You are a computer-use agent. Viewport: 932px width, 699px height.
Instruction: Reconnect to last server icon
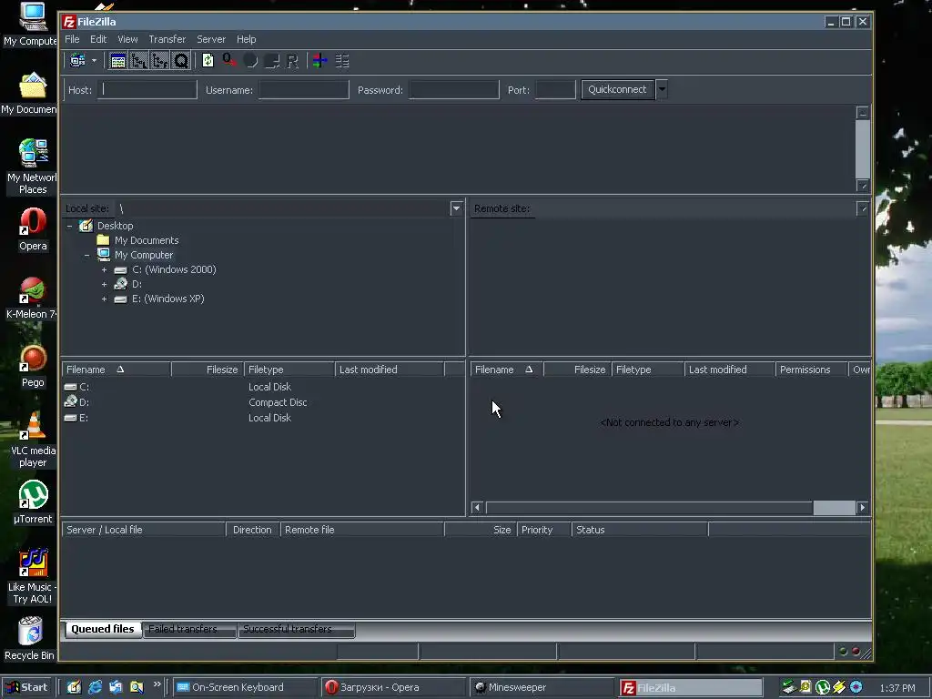(292, 61)
